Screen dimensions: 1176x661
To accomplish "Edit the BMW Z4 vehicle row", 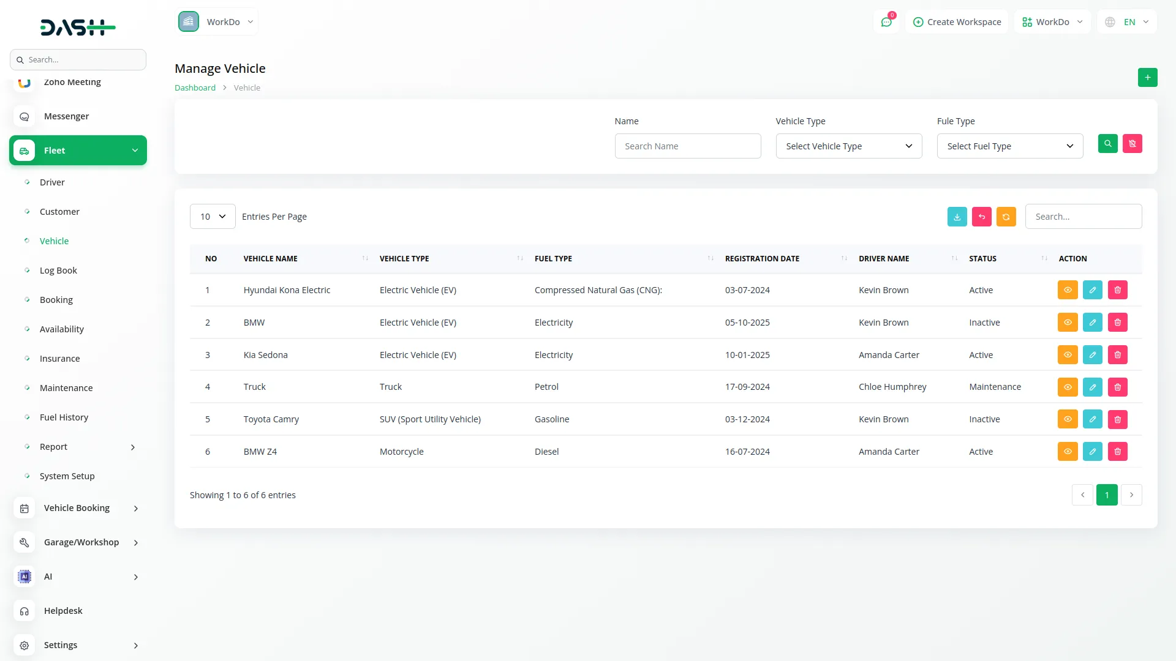I will (x=1092, y=452).
